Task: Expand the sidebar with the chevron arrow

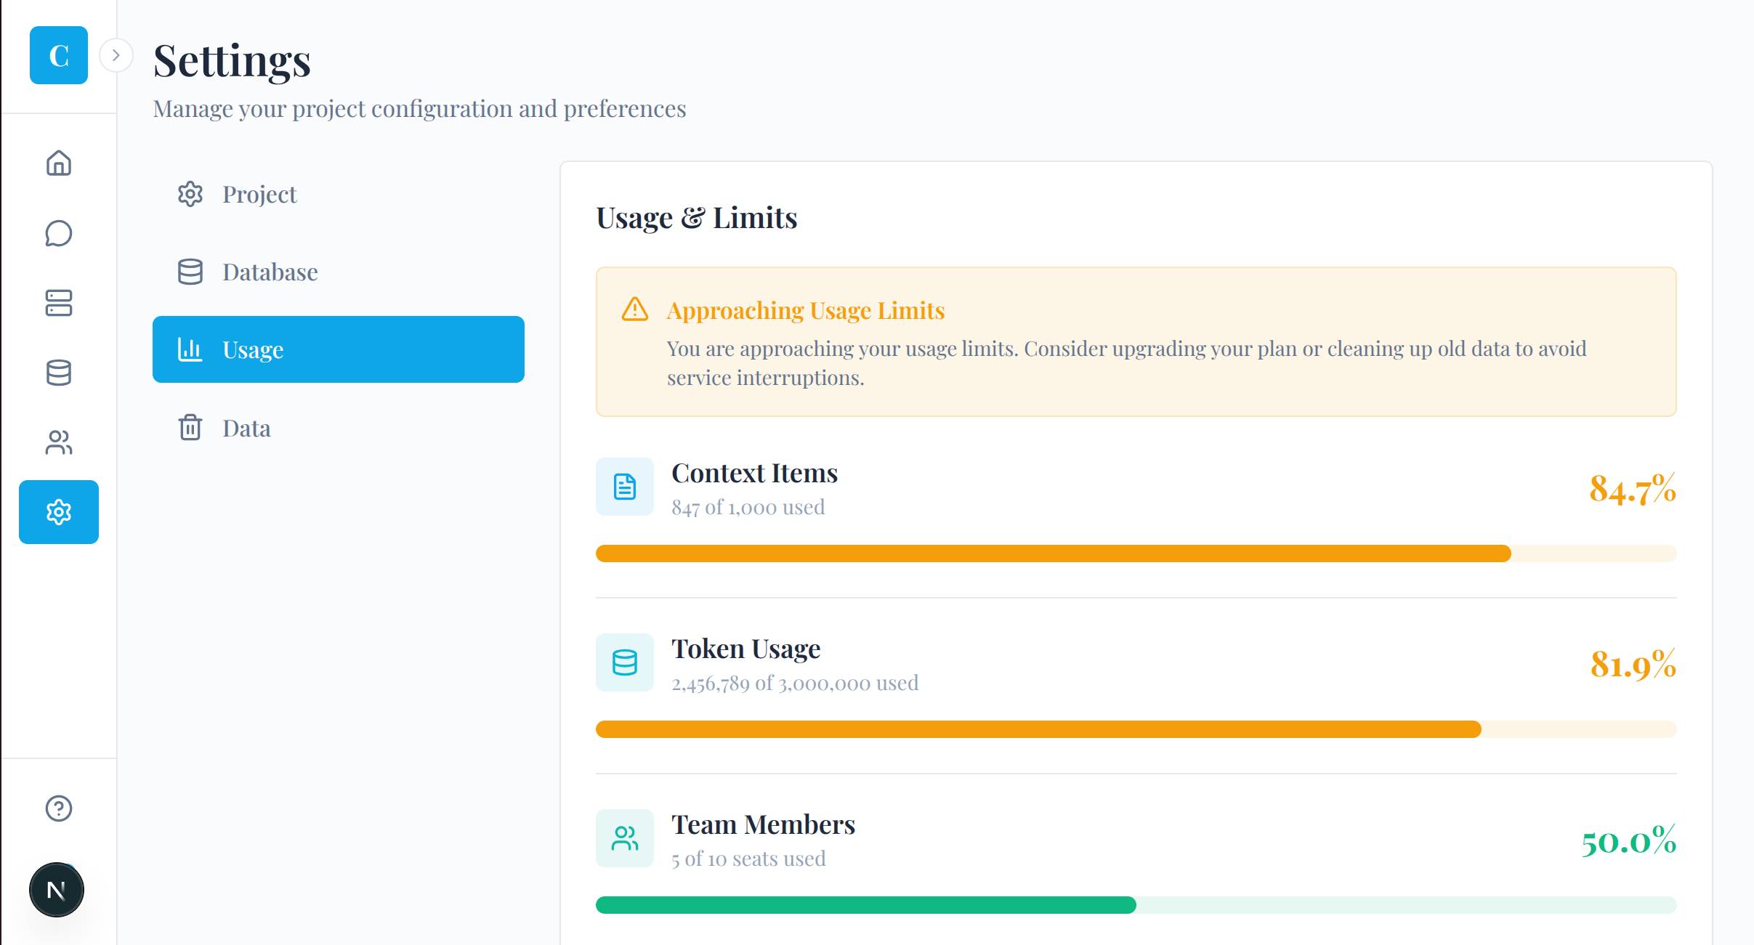Action: point(116,55)
